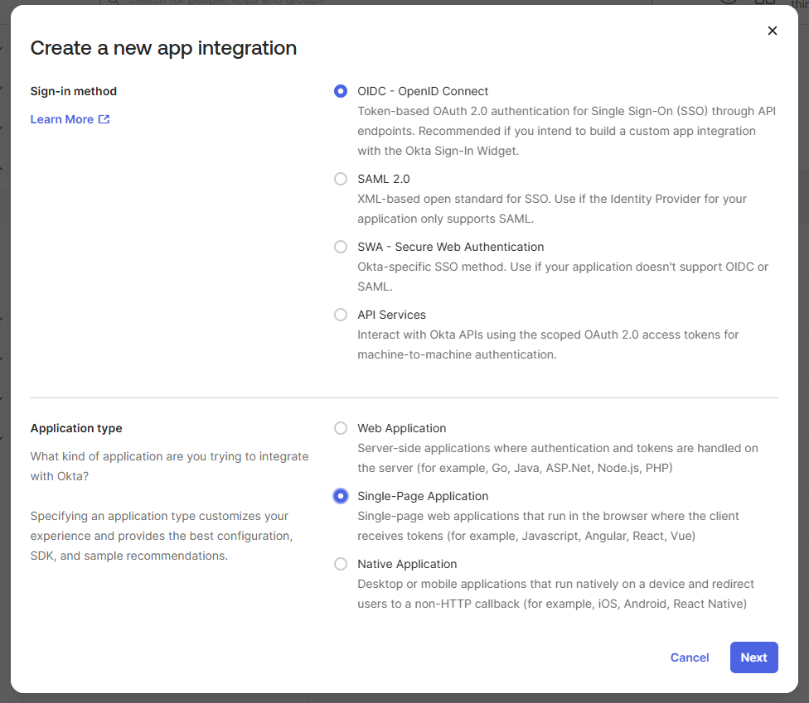Click the 'SAML 2.0' label text
Screen dimensions: 809x703
click(x=383, y=179)
